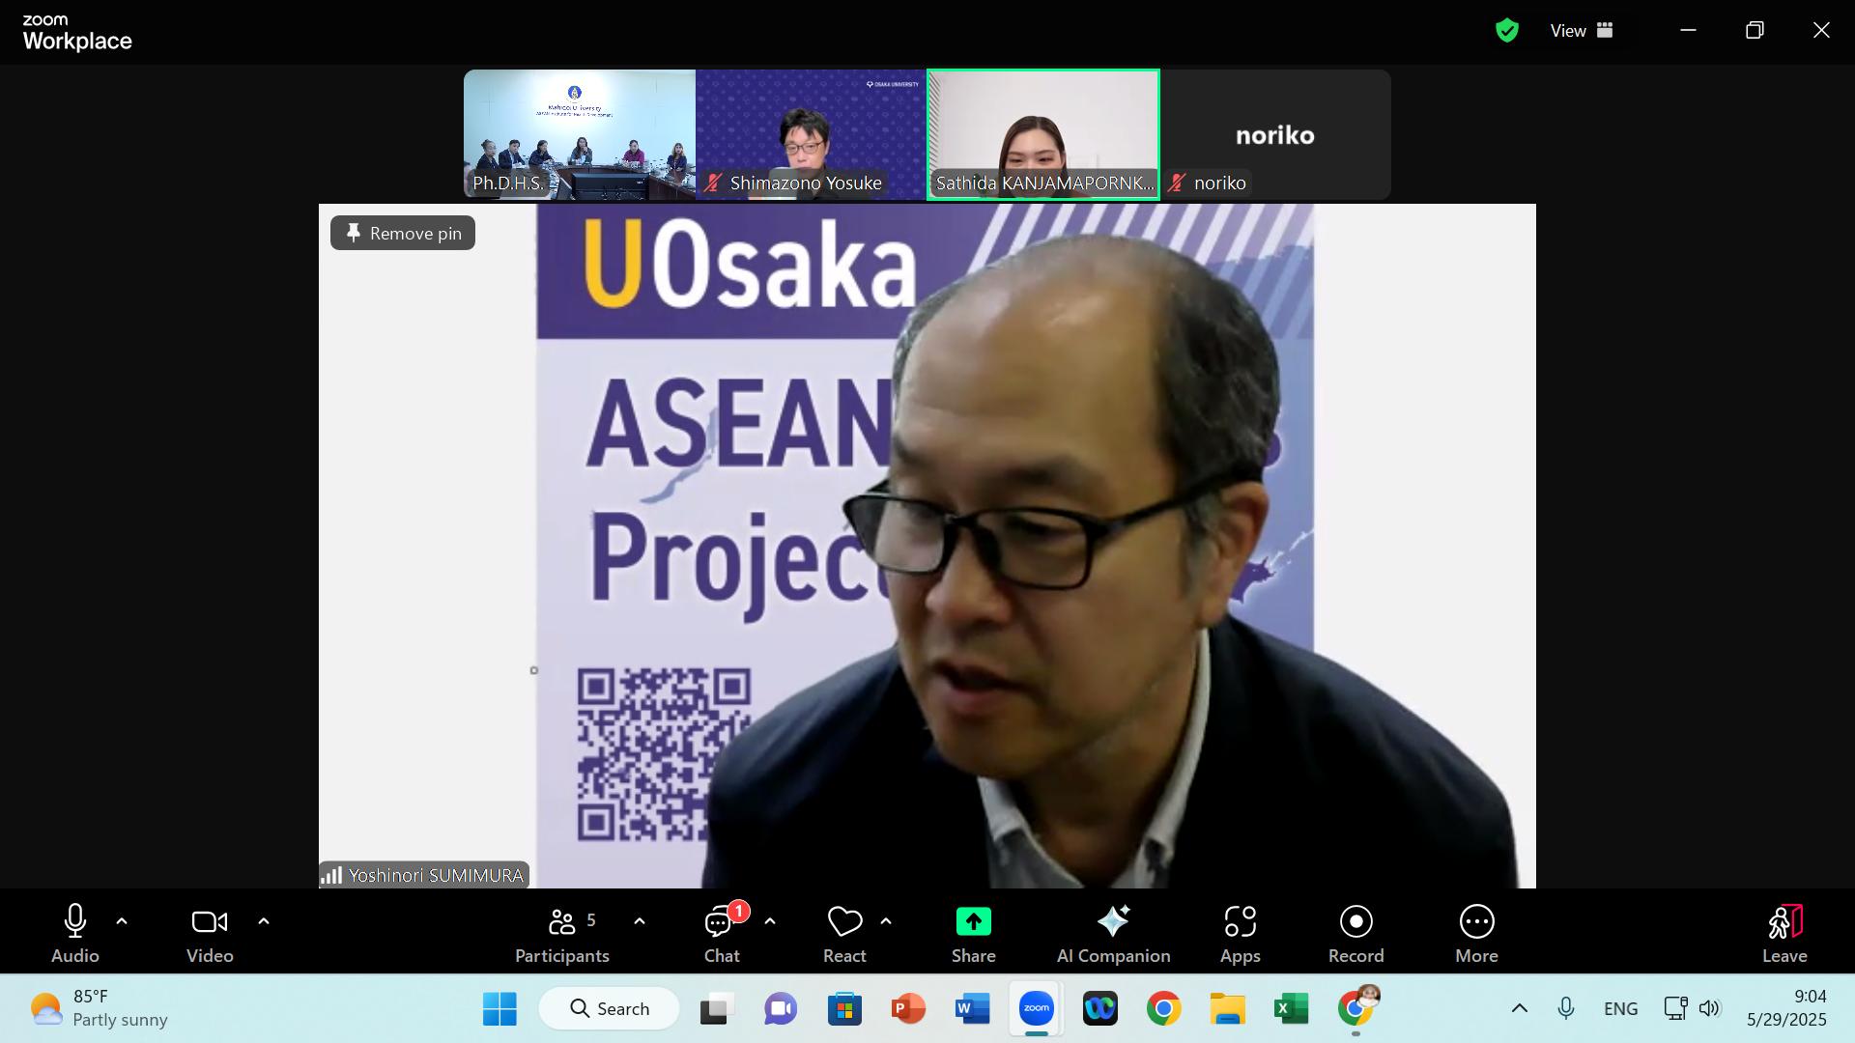1855x1043 pixels.
Task: Expand reactions chevron next to React
Action: coord(886,921)
